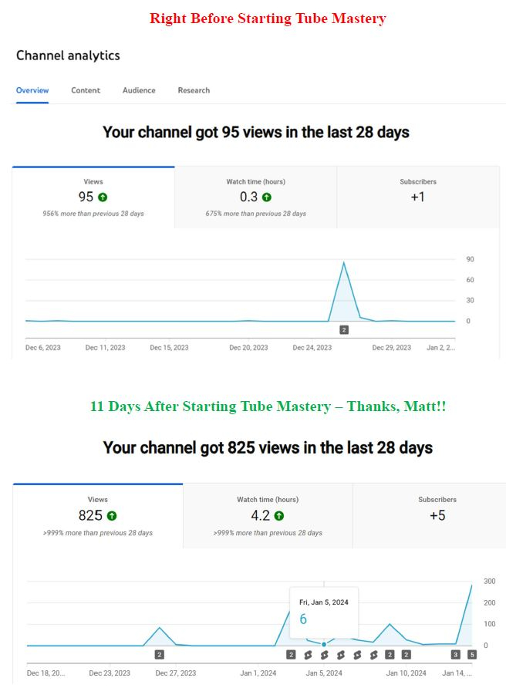The width and height of the screenshot is (506, 688).
Task: Click the Dec 15, 2023 axis date label
Action: pyautogui.click(x=170, y=348)
